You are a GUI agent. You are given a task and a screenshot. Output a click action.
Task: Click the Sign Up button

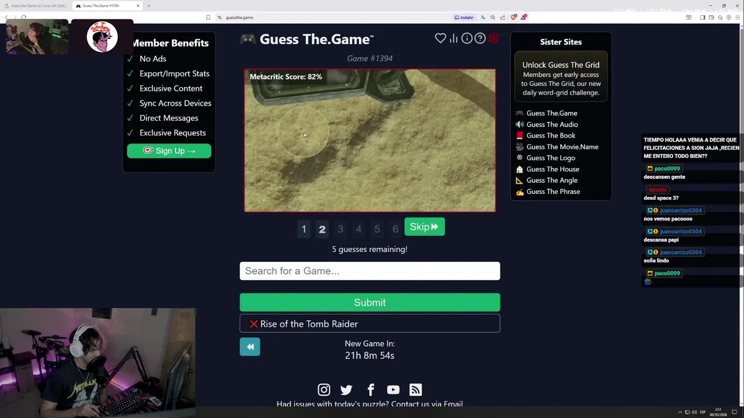pos(169,151)
